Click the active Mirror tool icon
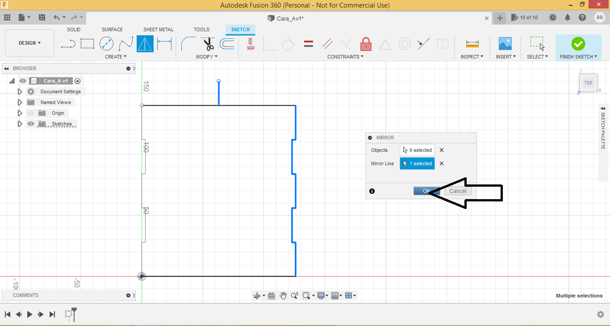The height and width of the screenshot is (326, 610). 145,44
